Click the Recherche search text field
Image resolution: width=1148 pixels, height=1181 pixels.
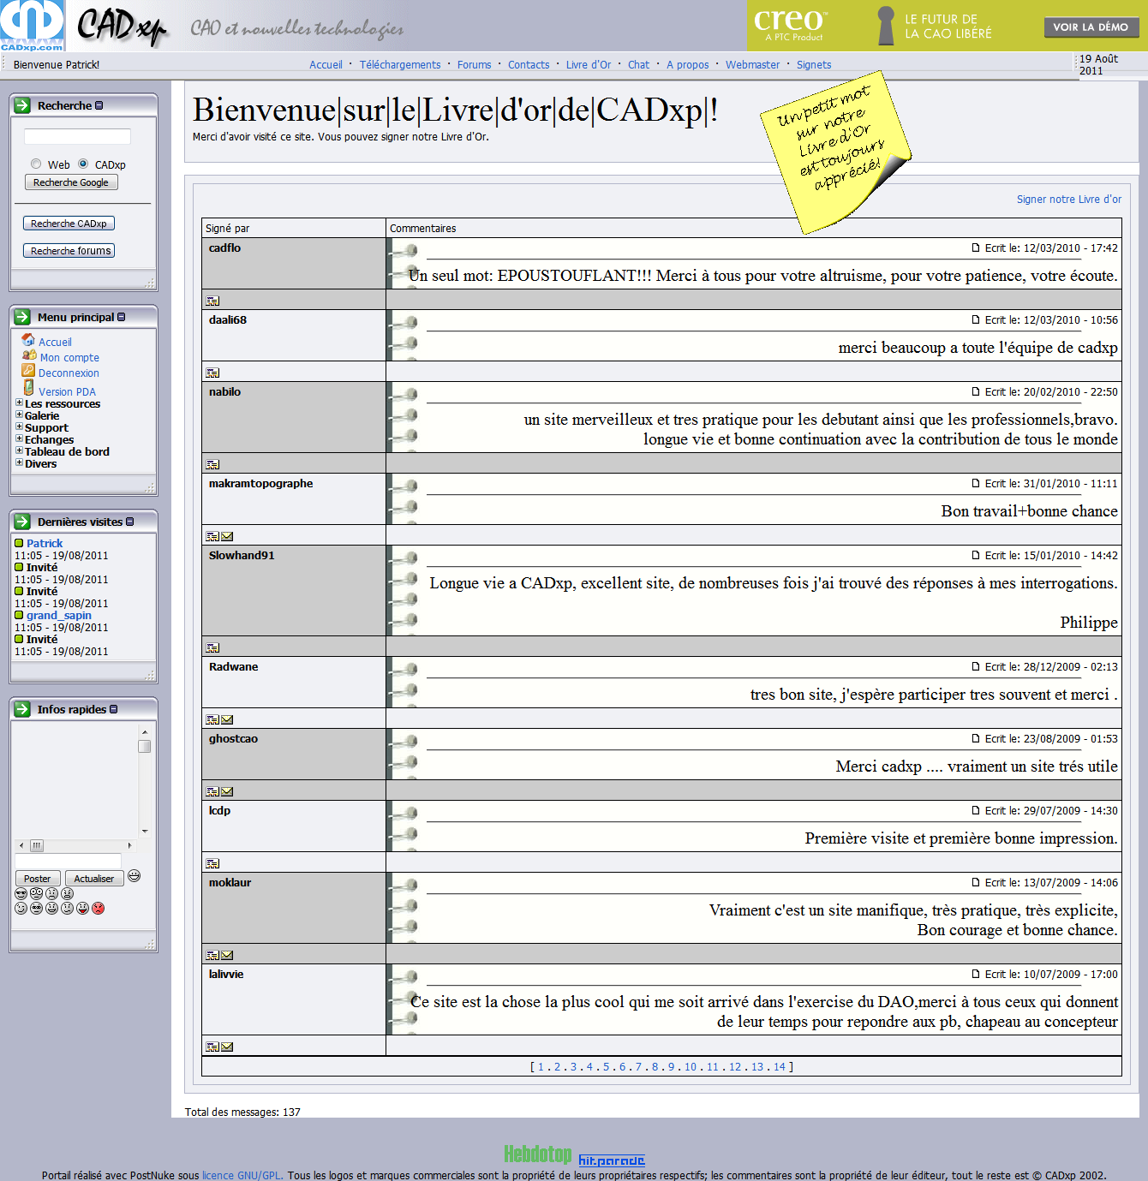coord(77,137)
